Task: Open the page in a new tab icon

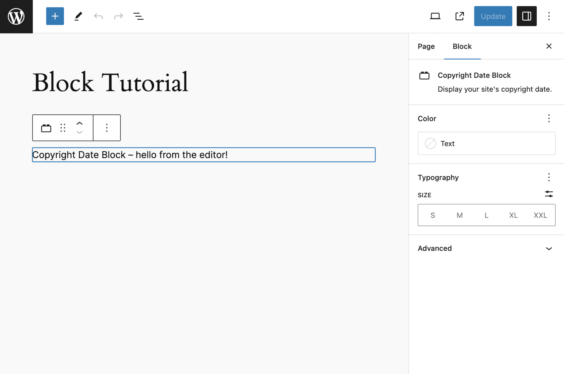Action: point(459,16)
